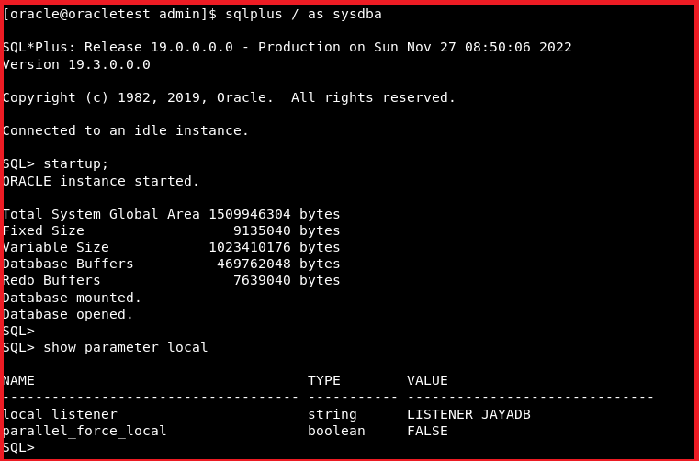Click the Fixed Size value 9135040
This screenshot has width=699, height=461.
[x=262, y=230]
